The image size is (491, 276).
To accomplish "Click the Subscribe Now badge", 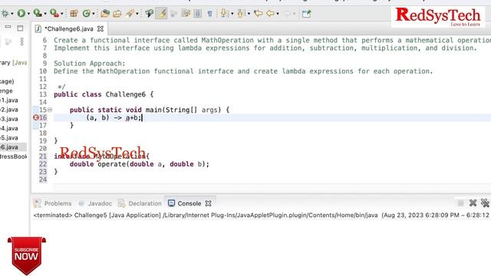I will [27, 255].
